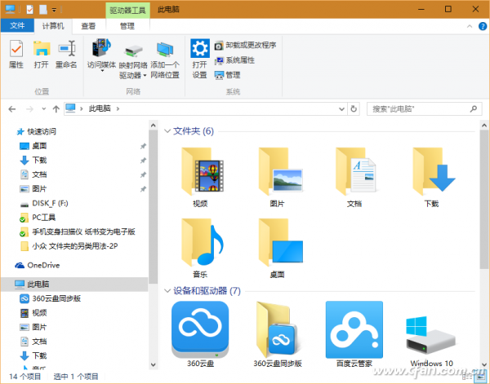Open 小众 文件夹的另类用法-2P folder
Screen dimensions: 490x384
(69, 246)
